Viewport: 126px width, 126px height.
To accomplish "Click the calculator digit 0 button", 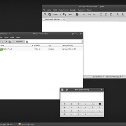I will point(64,114).
